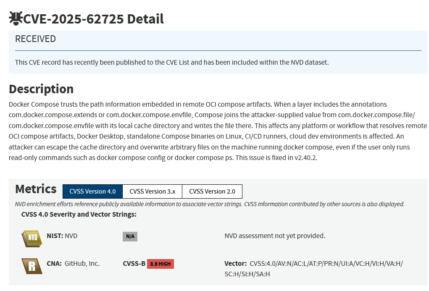Click the bug icon beside the CVE title
Viewport: 429px width, 291px height.
[16, 18]
